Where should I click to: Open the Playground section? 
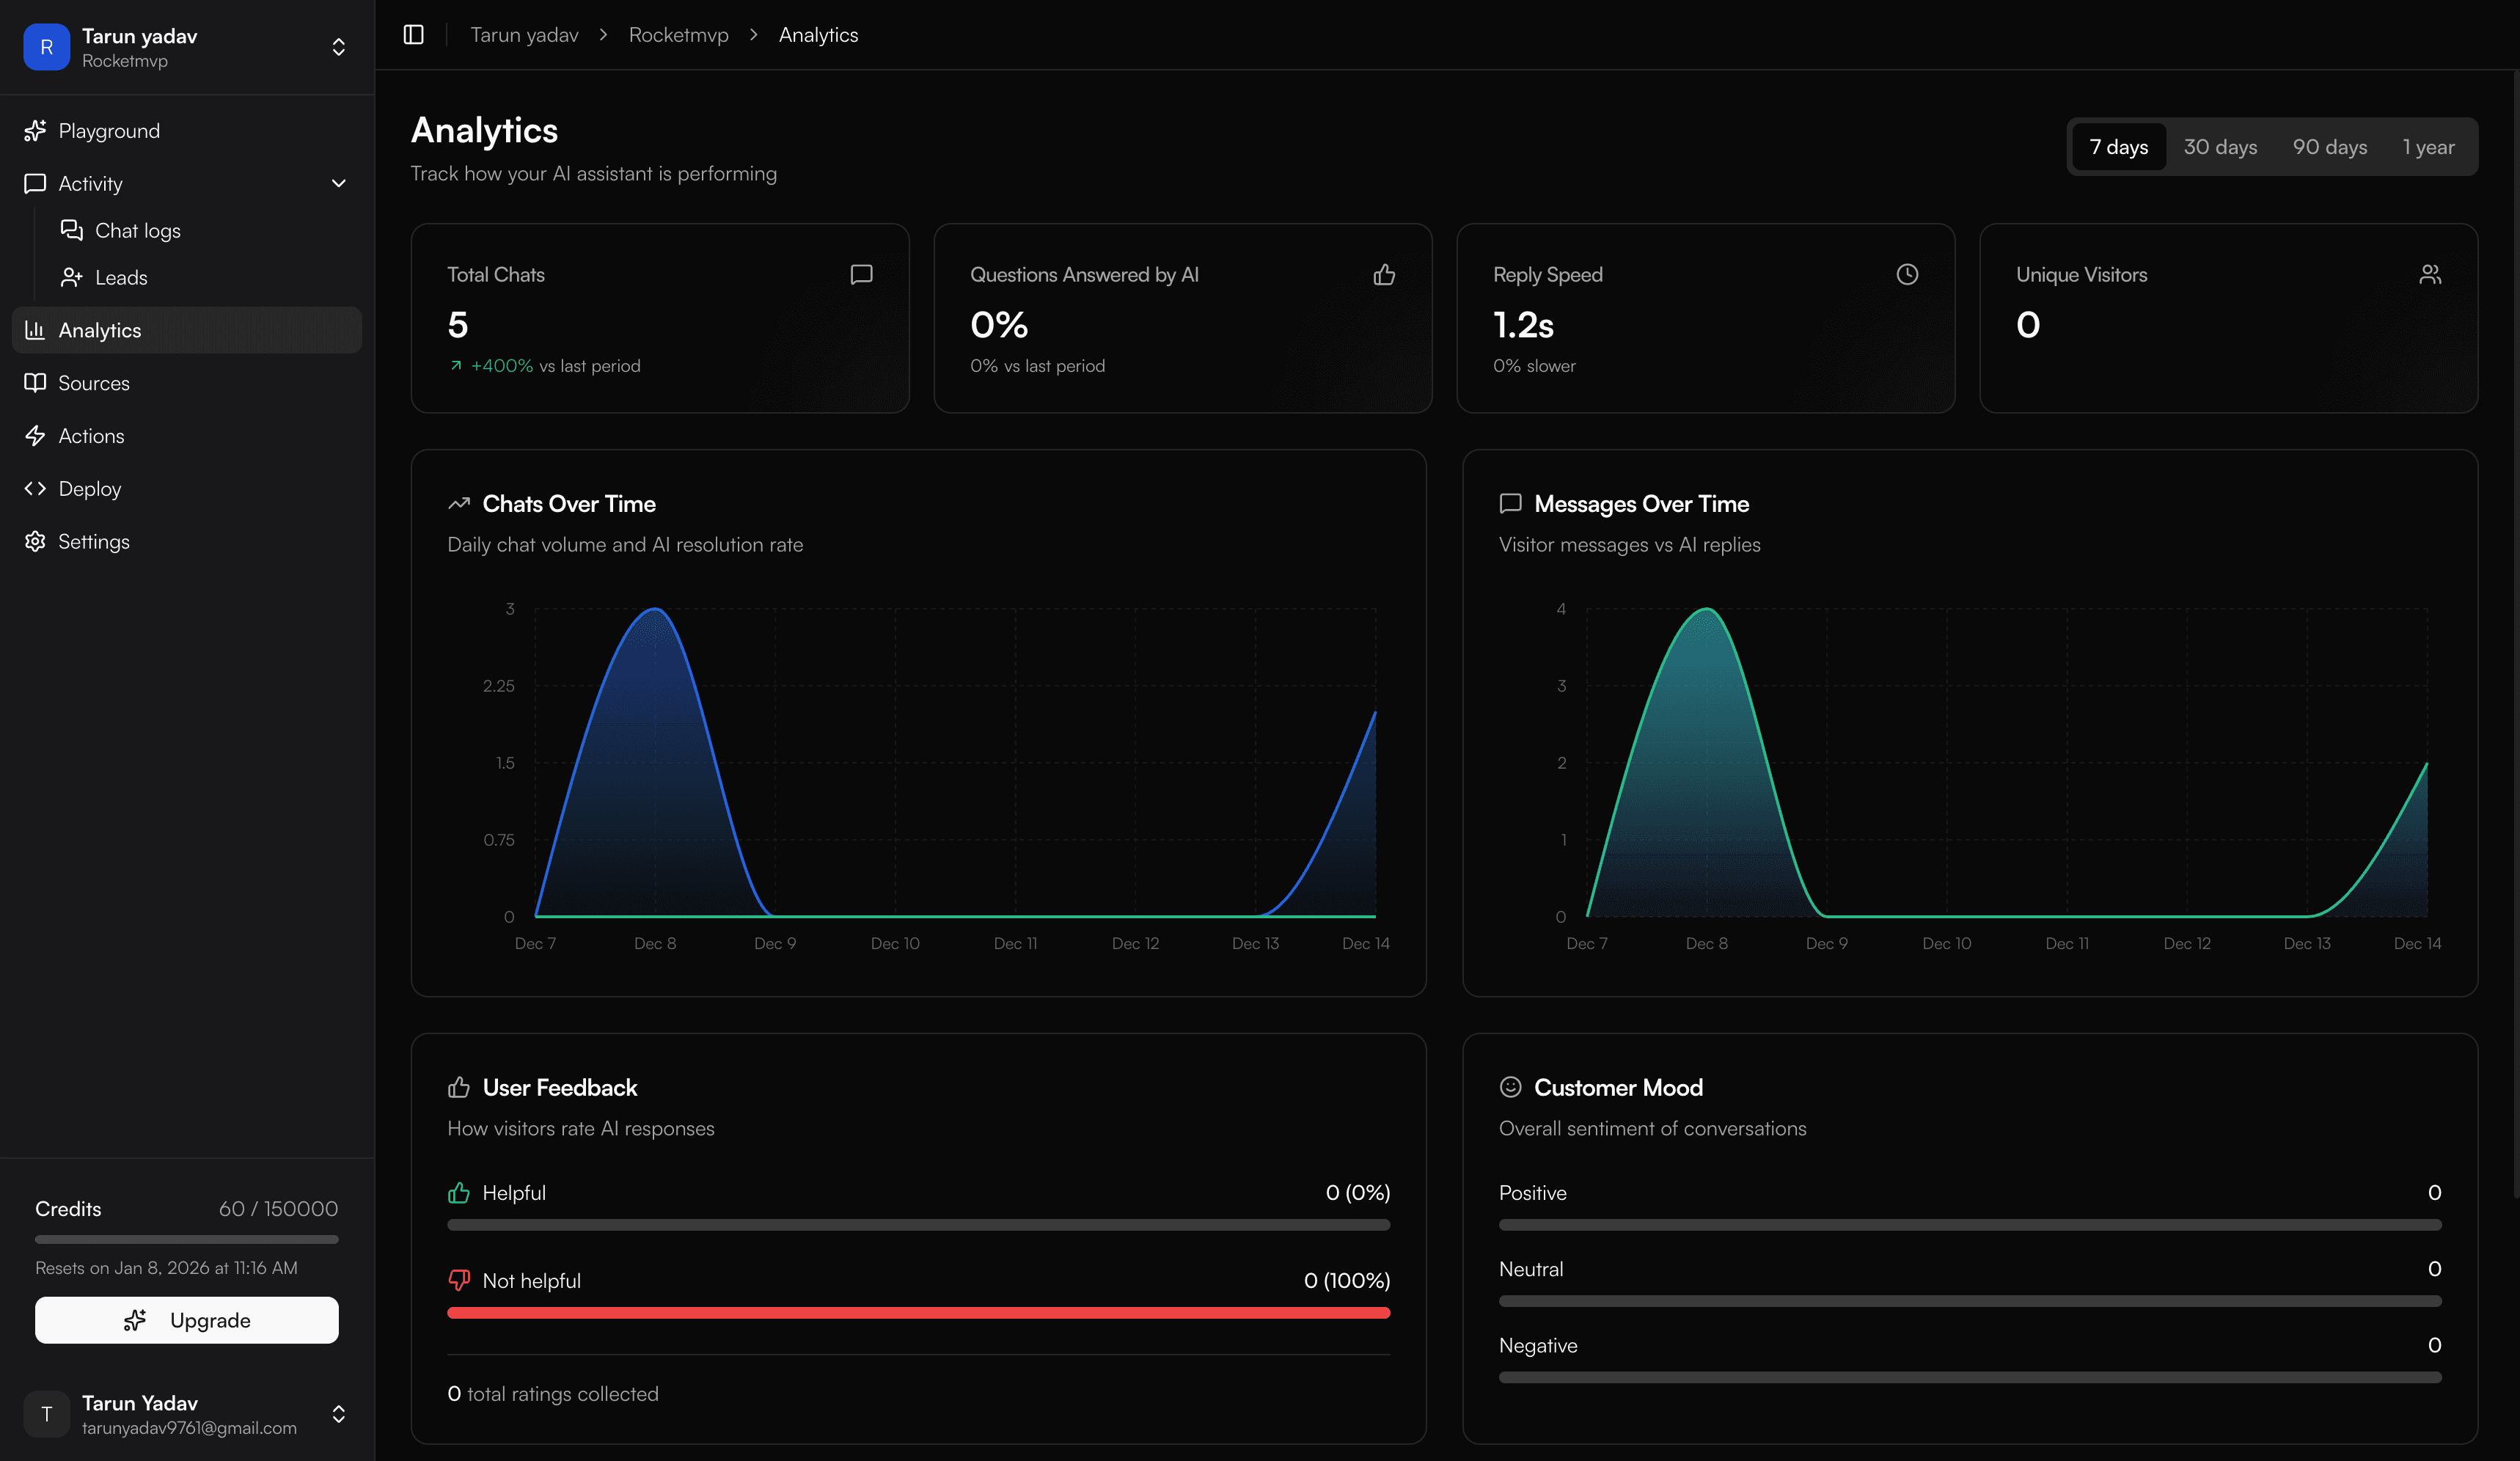click(108, 130)
